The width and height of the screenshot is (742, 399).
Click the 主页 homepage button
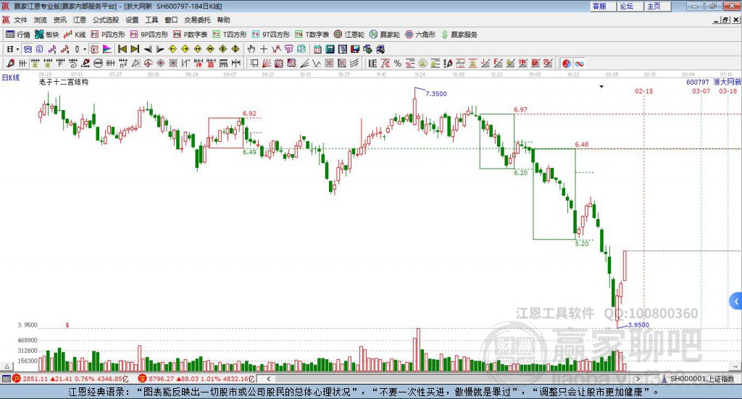(658, 6)
